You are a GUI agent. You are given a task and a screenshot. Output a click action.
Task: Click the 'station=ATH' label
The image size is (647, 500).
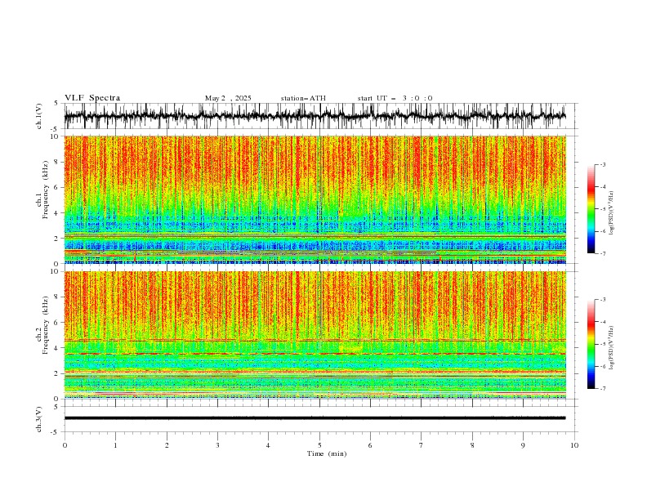point(303,98)
